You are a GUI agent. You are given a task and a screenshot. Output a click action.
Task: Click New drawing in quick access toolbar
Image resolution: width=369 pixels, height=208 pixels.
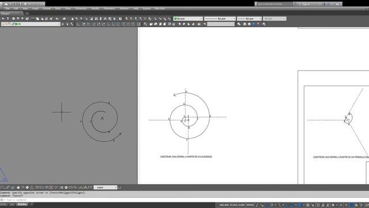[6, 4]
